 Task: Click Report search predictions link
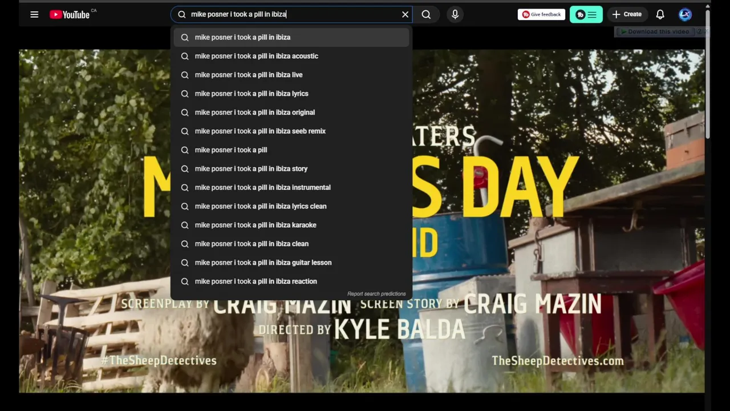(x=376, y=294)
